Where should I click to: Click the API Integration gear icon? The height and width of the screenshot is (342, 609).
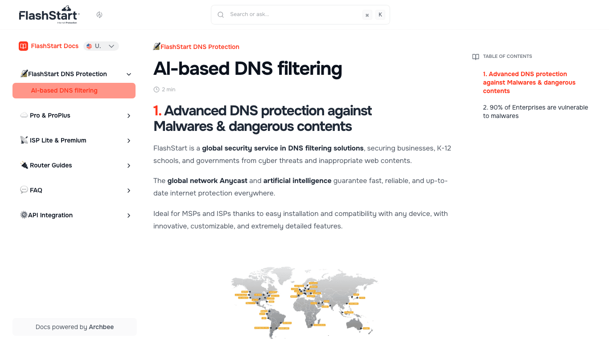24,215
